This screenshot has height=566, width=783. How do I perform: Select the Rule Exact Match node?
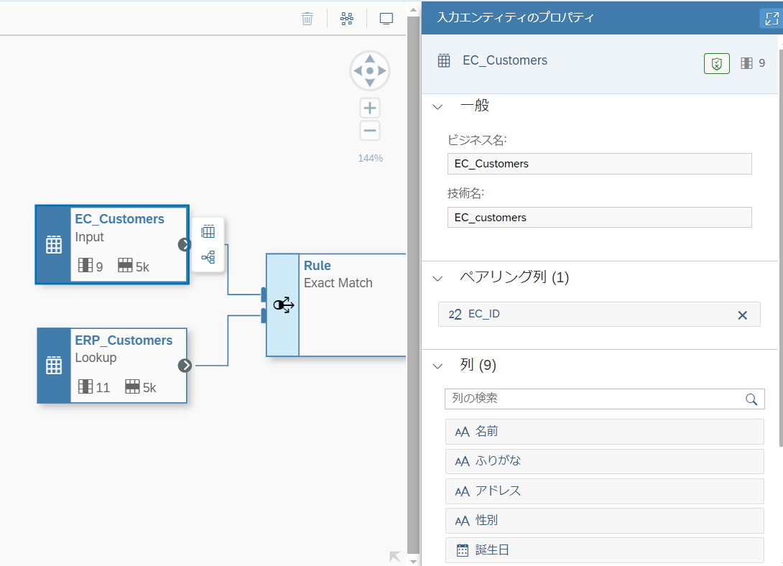pyautogui.click(x=336, y=305)
